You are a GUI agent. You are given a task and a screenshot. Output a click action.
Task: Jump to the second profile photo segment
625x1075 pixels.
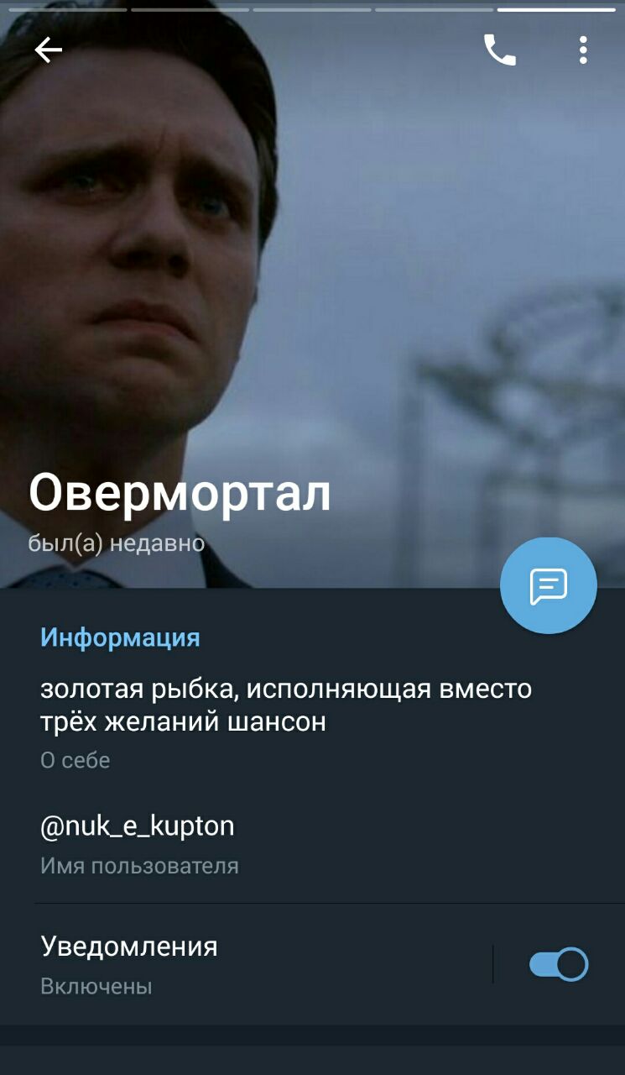pyautogui.click(x=190, y=10)
